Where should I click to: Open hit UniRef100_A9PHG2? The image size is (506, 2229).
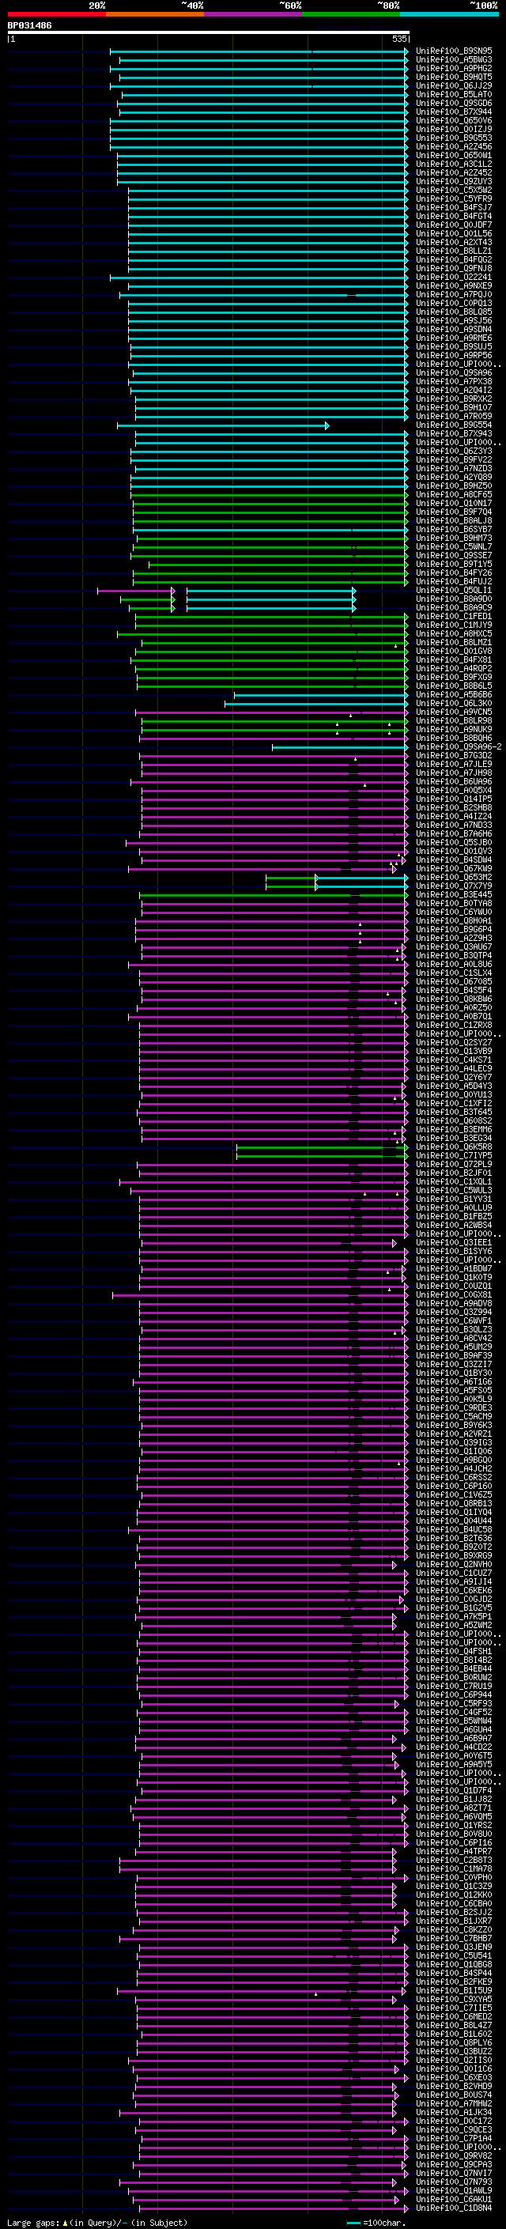(x=454, y=68)
